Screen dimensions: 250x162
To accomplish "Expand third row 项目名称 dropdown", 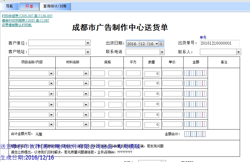I will (51, 94).
